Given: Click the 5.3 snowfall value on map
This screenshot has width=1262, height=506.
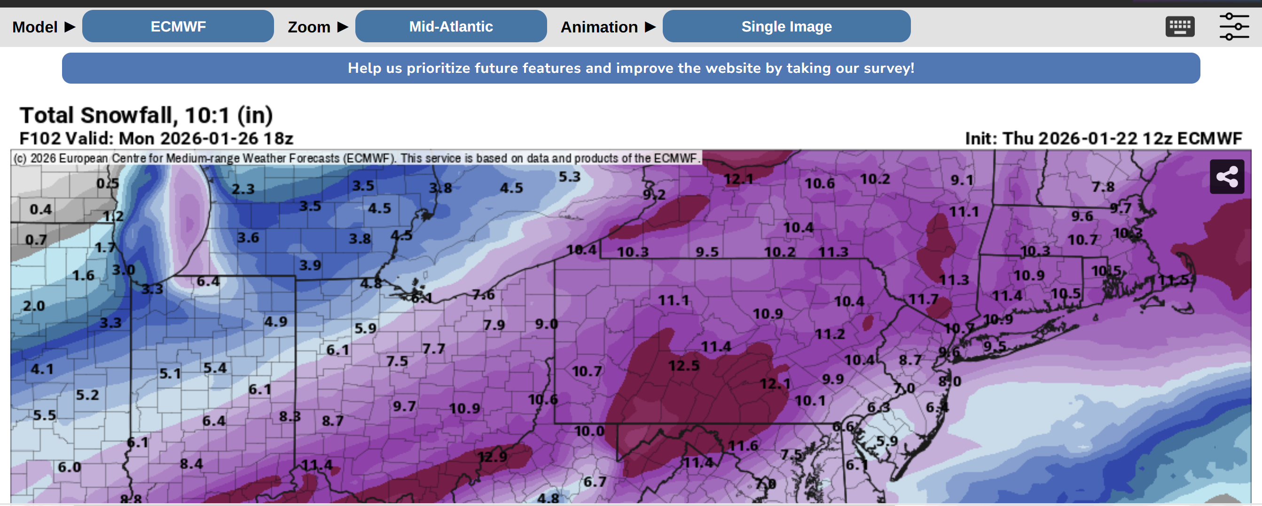Looking at the screenshot, I should (569, 177).
